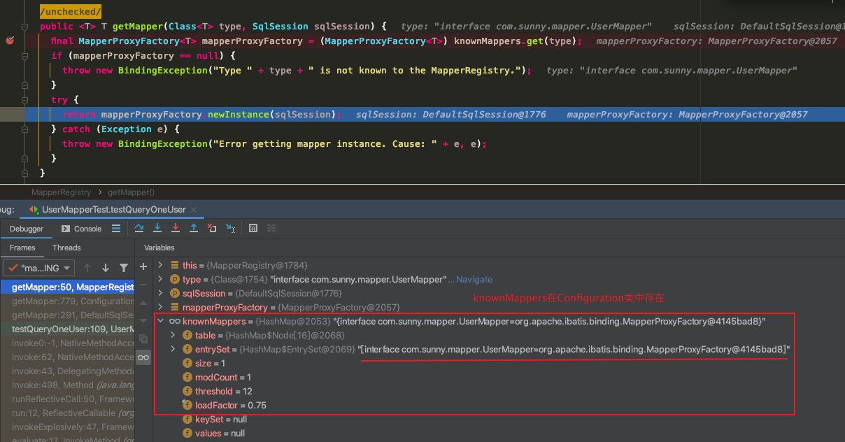The height and width of the screenshot is (442, 845).
Task: Click the red breakpoint marker in gutter
Action: tap(10, 41)
